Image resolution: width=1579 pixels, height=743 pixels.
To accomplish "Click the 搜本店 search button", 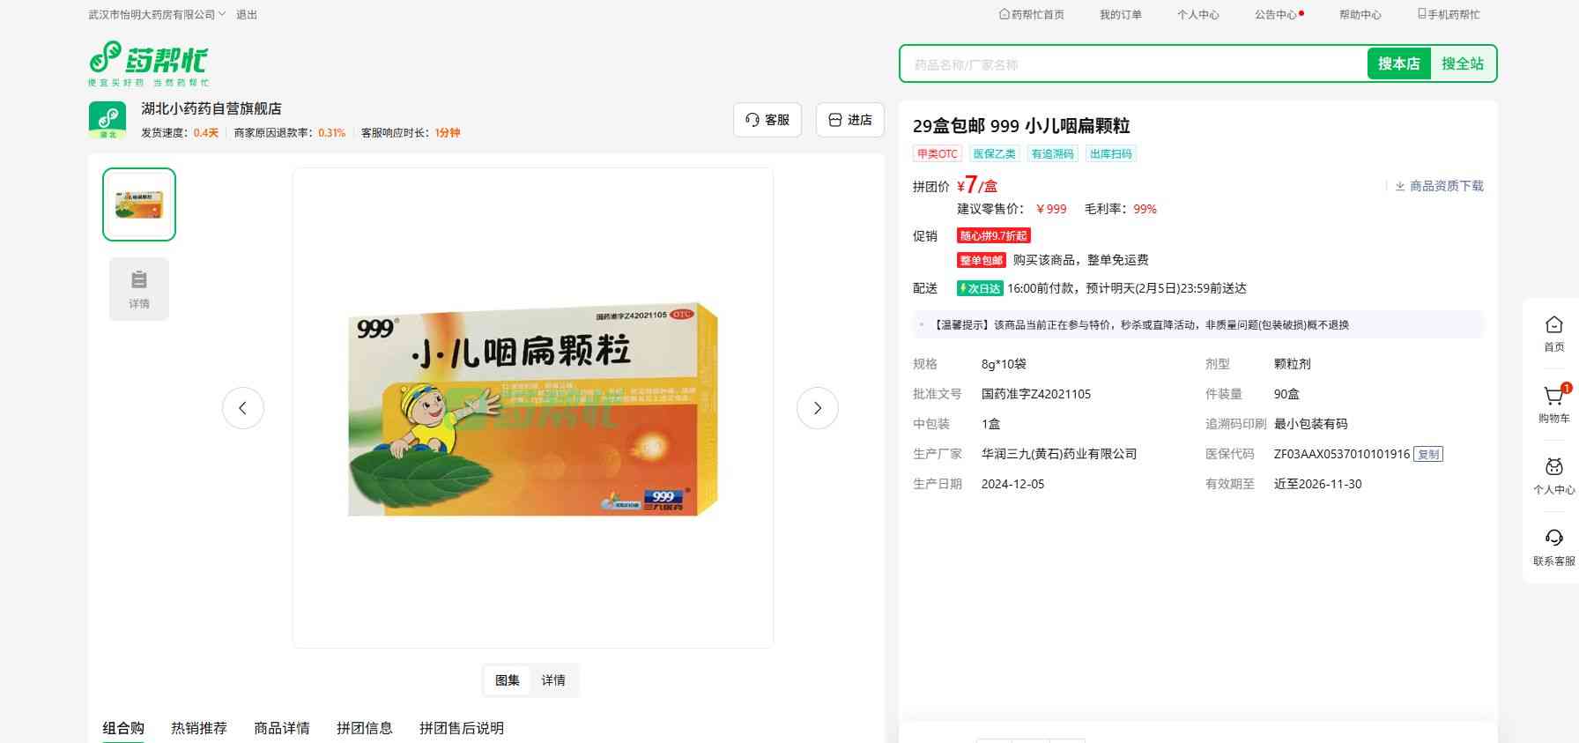I will 1398,63.
